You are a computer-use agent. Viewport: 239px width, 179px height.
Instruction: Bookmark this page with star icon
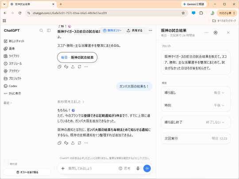click(x=183, y=13)
